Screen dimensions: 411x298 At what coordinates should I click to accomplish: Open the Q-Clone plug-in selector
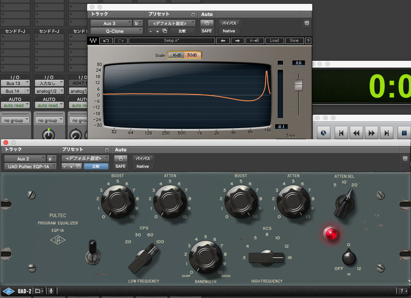pos(116,31)
